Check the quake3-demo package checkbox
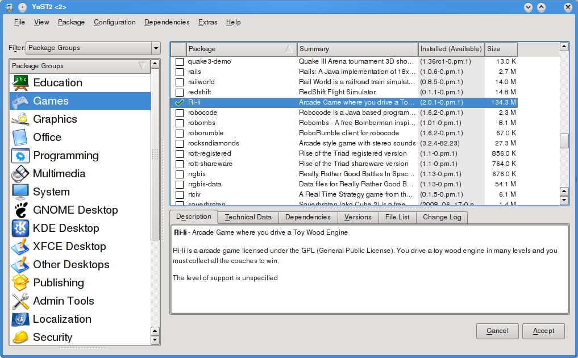This screenshot has width=578, height=358. pyautogui.click(x=180, y=61)
